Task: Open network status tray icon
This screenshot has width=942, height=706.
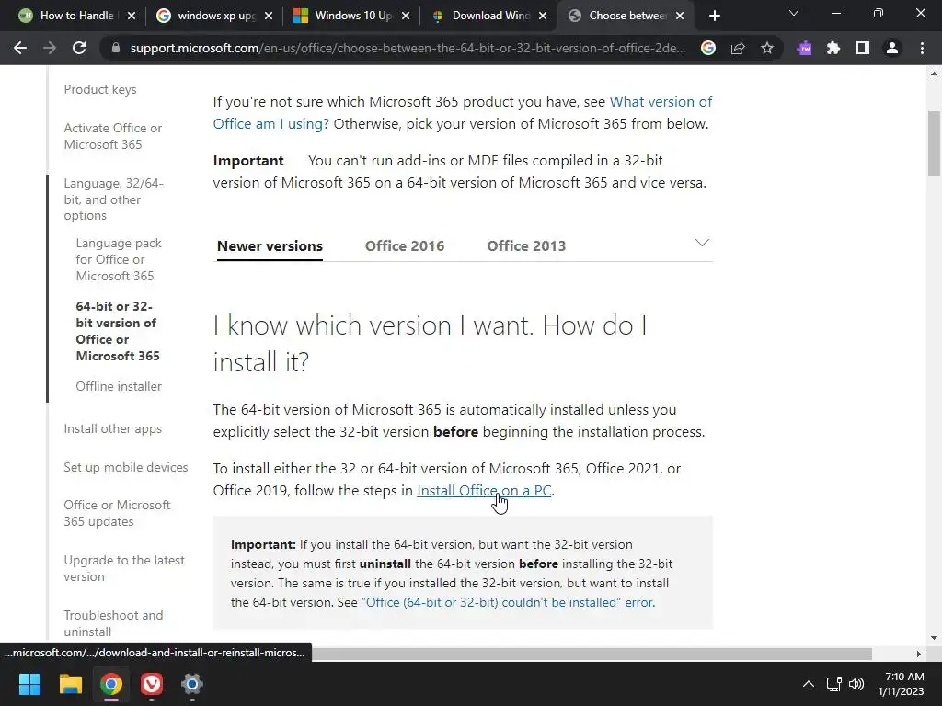Action: click(x=833, y=684)
